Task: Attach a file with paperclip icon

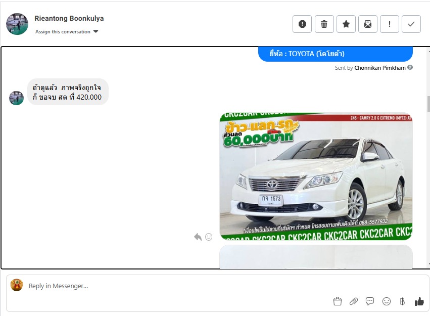Action: click(354, 301)
